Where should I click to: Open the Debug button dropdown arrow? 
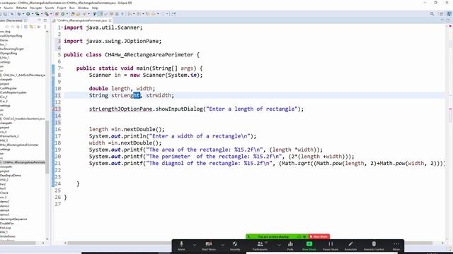23,14
